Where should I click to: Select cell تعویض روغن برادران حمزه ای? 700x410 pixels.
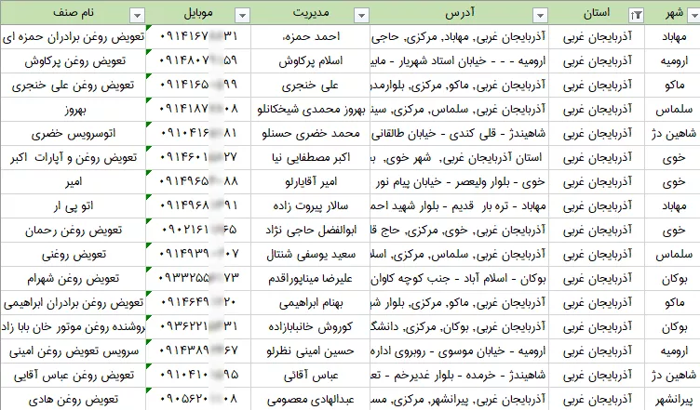74,37
